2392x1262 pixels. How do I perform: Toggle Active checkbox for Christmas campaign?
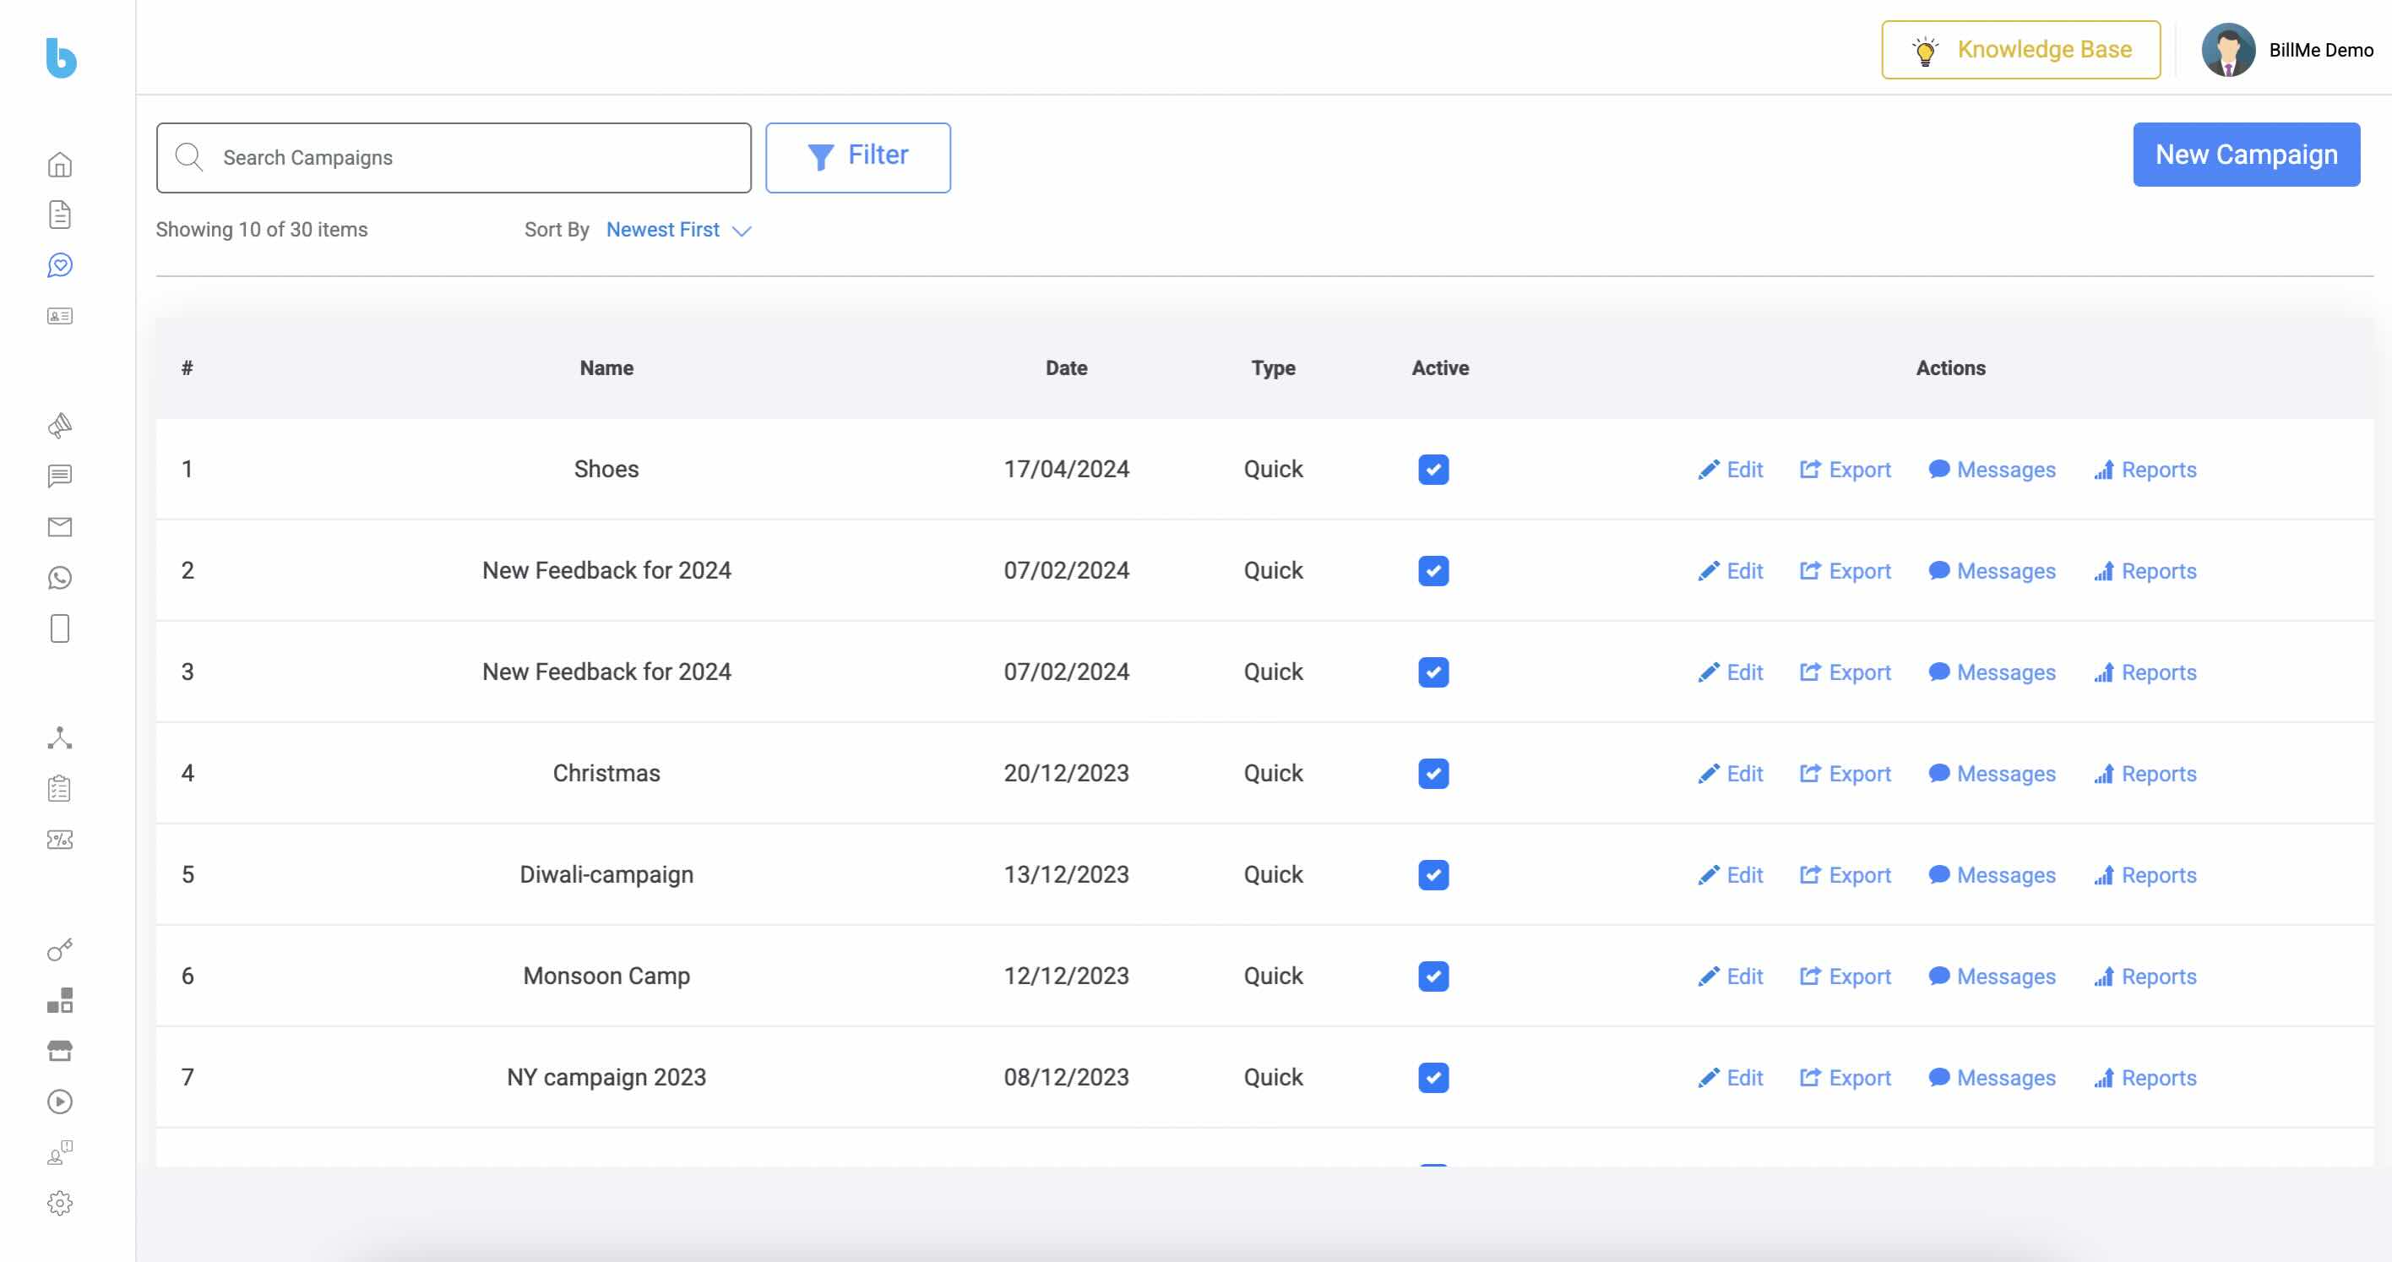click(x=1432, y=773)
